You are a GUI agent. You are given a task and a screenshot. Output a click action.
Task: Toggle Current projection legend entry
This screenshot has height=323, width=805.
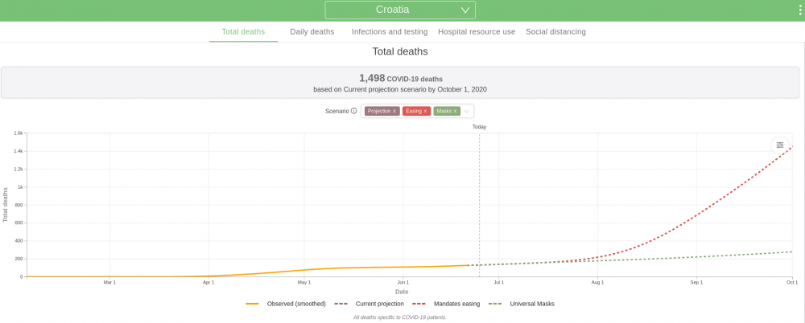point(369,304)
